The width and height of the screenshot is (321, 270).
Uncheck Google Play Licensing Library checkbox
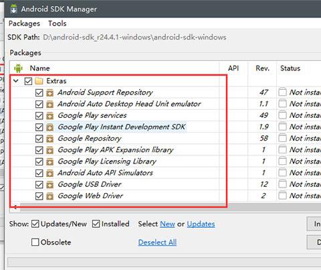(39, 161)
